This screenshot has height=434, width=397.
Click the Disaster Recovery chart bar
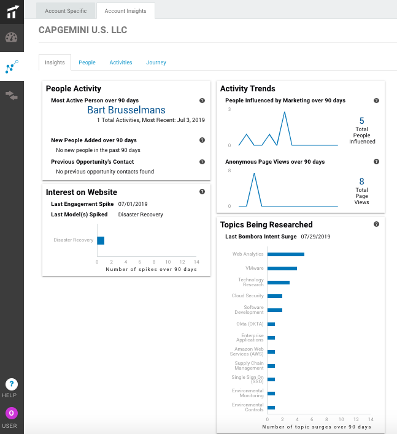coord(101,240)
